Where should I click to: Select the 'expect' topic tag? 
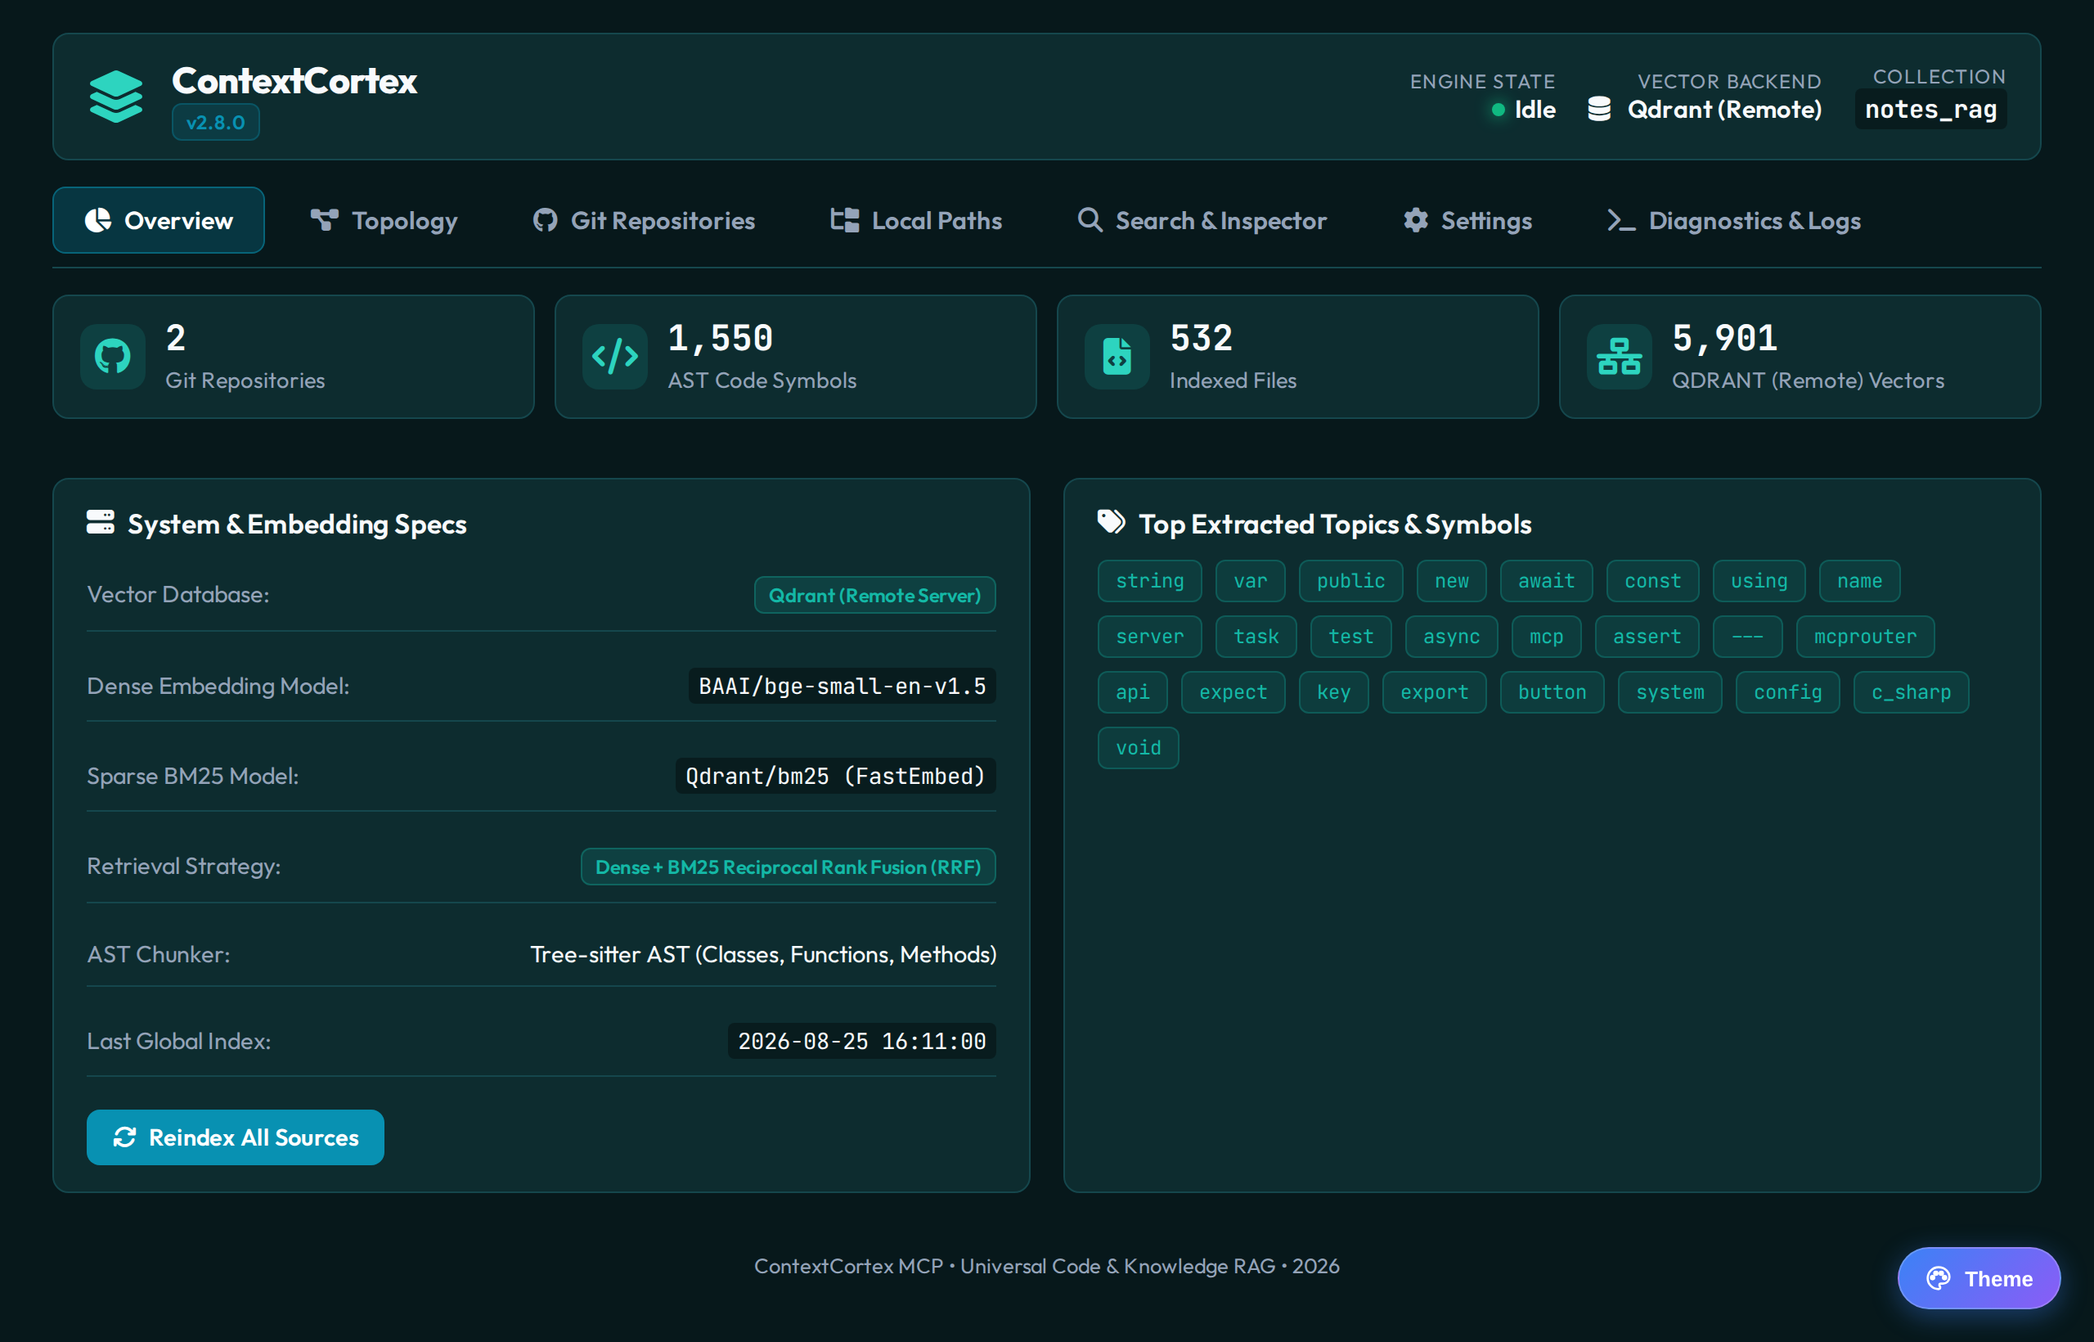1233,693
